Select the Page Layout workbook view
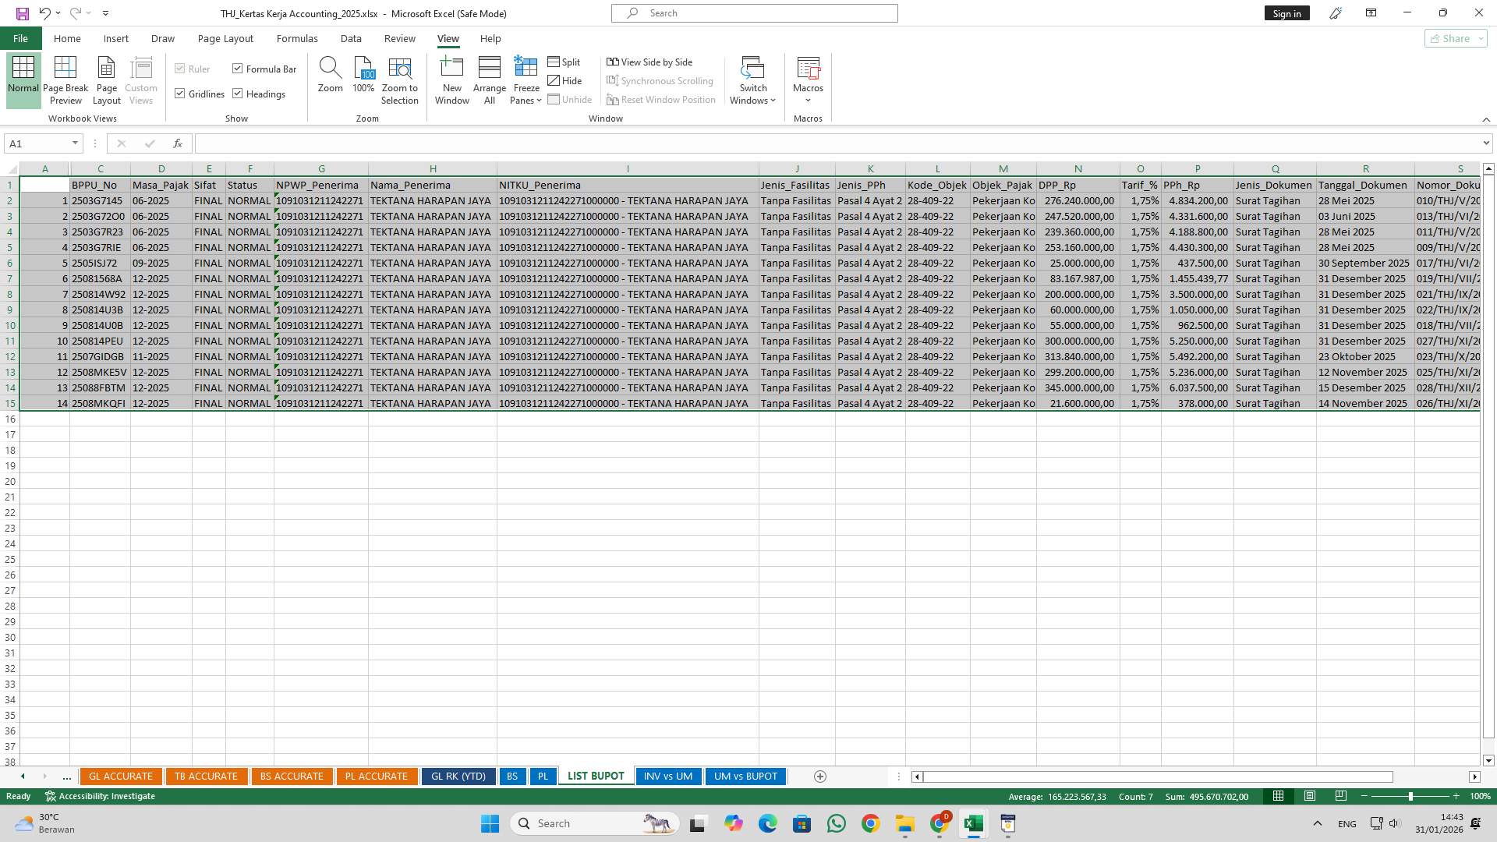Image resolution: width=1497 pixels, height=842 pixels. coord(106,78)
